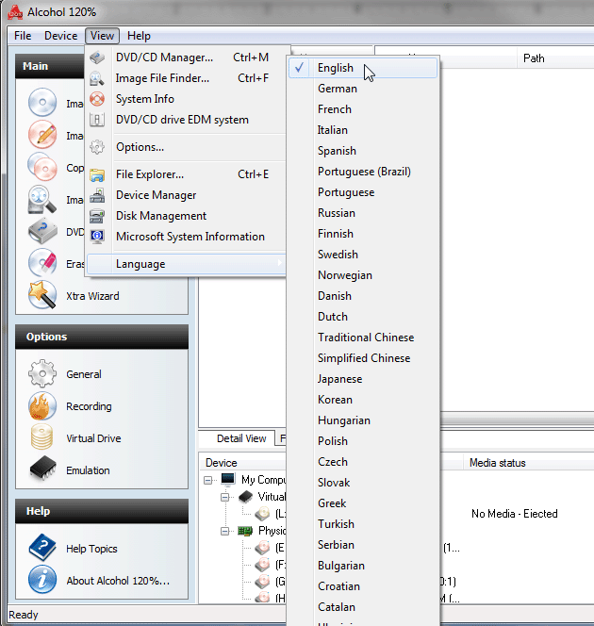Image resolution: width=594 pixels, height=626 pixels.
Task: Click the Device column header
Action: click(x=222, y=463)
